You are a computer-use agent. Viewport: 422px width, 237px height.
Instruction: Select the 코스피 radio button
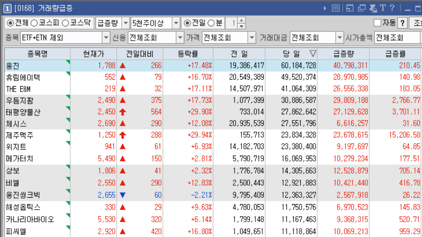(x=34, y=23)
